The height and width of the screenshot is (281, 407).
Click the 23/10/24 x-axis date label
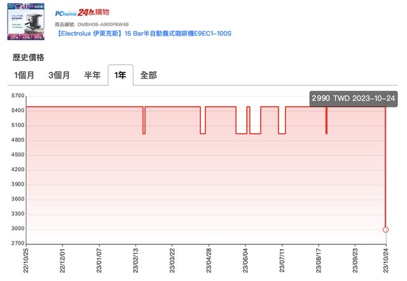(385, 261)
